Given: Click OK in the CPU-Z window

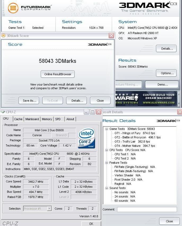Looking at the screenshot, I should (x=91, y=224).
